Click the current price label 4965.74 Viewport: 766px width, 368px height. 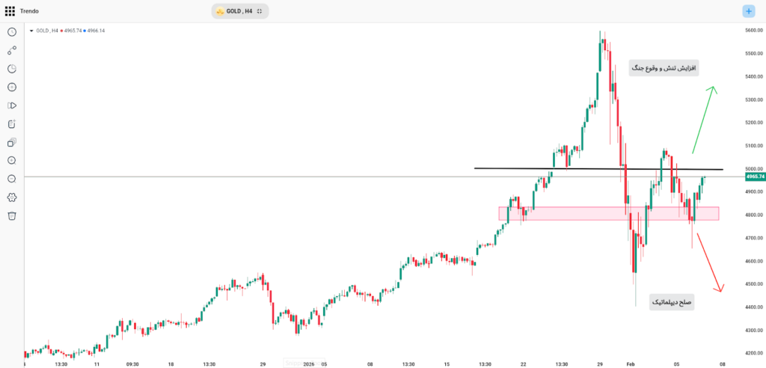(755, 177)
